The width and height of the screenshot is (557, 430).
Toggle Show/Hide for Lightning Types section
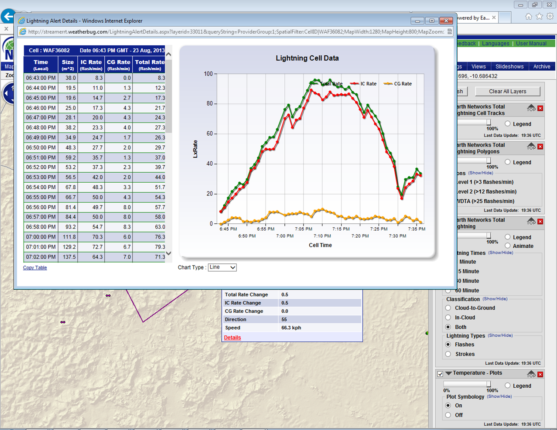[500, 335]
